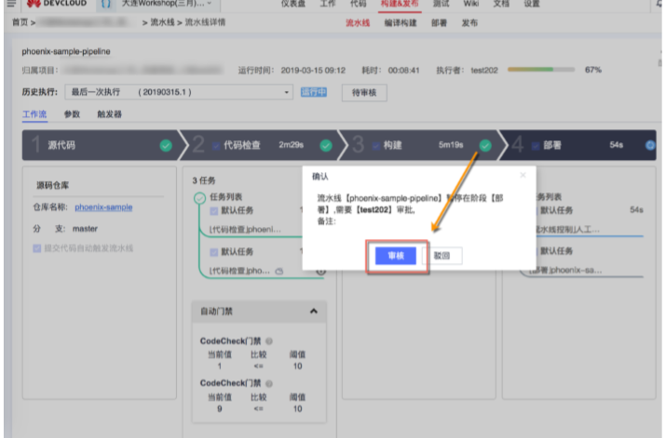
Task: Click the 67% progress bar
Action: point(540,70)
